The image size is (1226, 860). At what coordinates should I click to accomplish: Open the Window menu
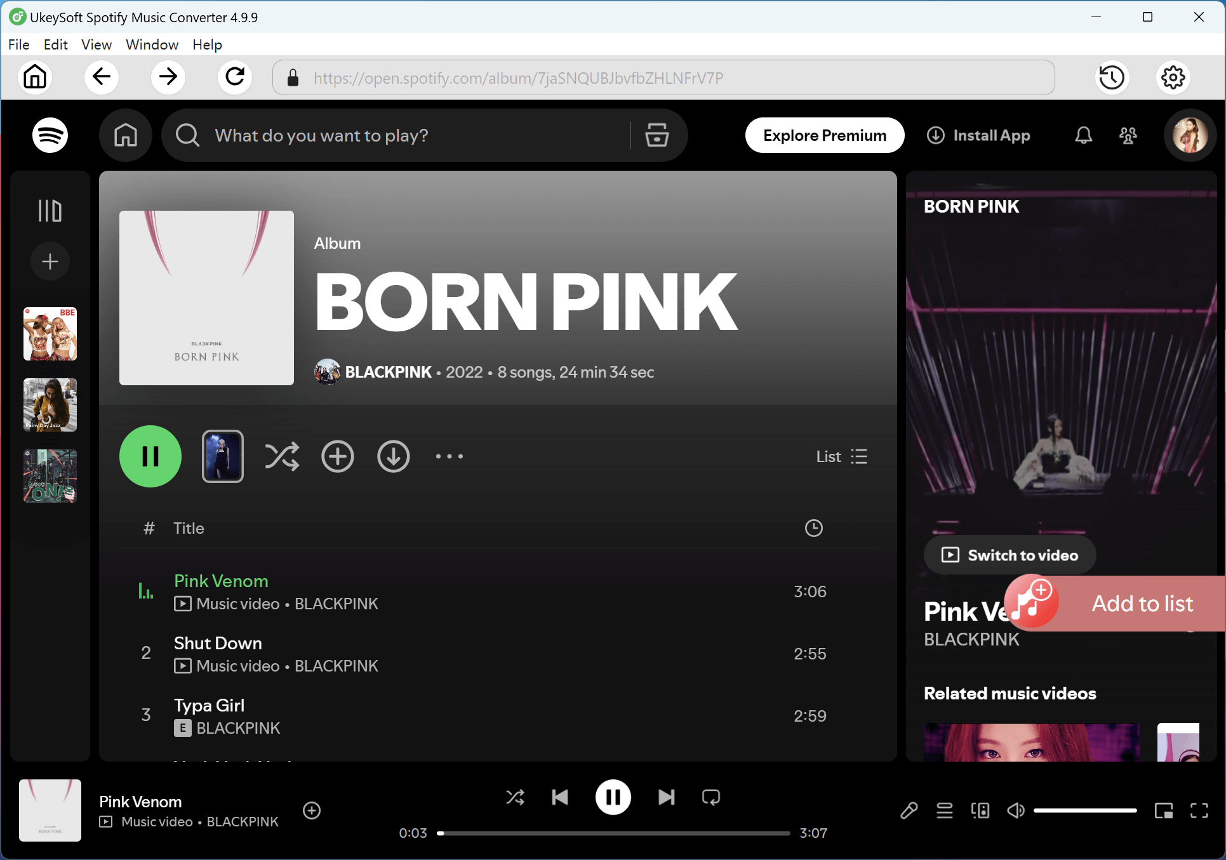(x=152, y=44)
